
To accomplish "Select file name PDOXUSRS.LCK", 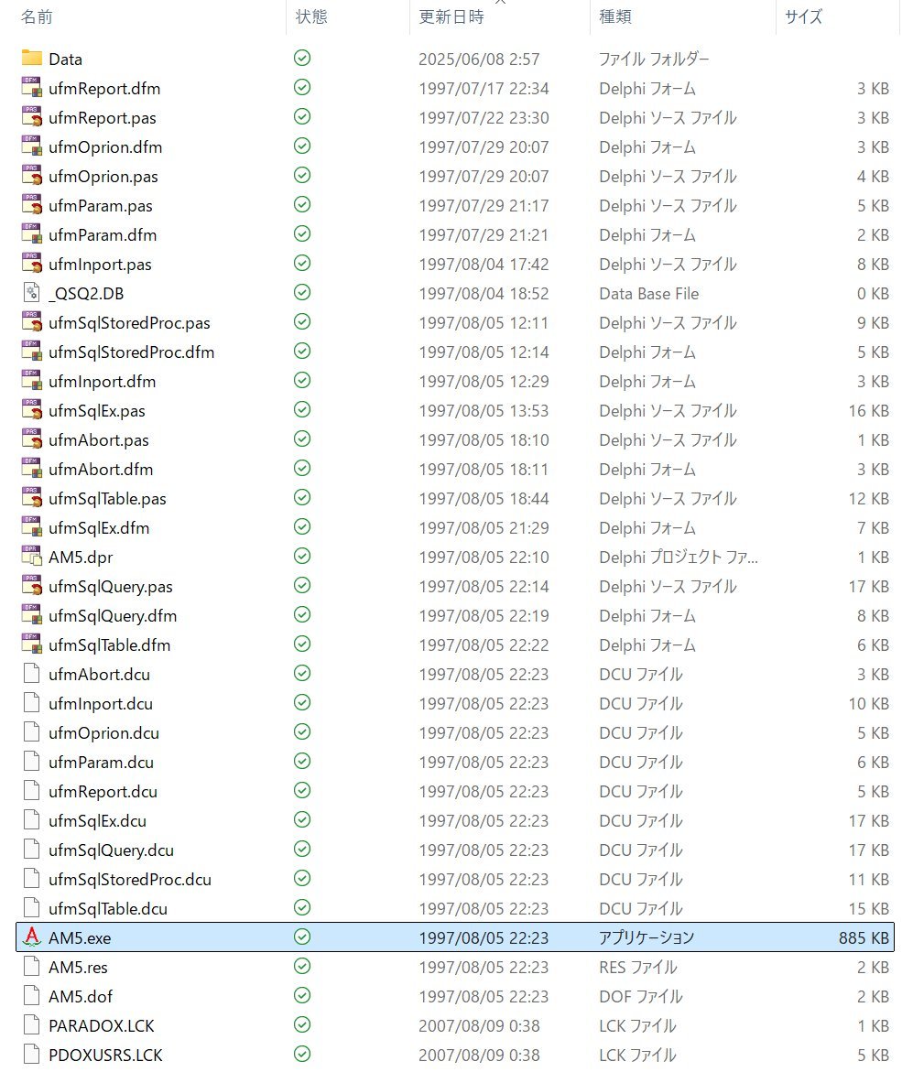I will pos(106,1056).
